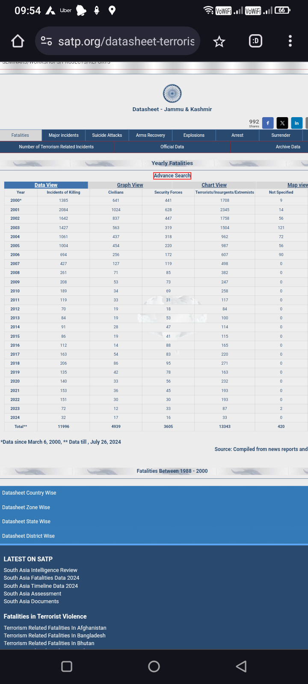
Task: Open the Surrender tab
Action: click(x=281, y=135)
